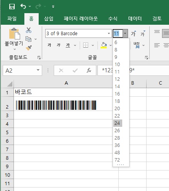
Task: Toggle bold 가 formatting
Action: point(50,45)
